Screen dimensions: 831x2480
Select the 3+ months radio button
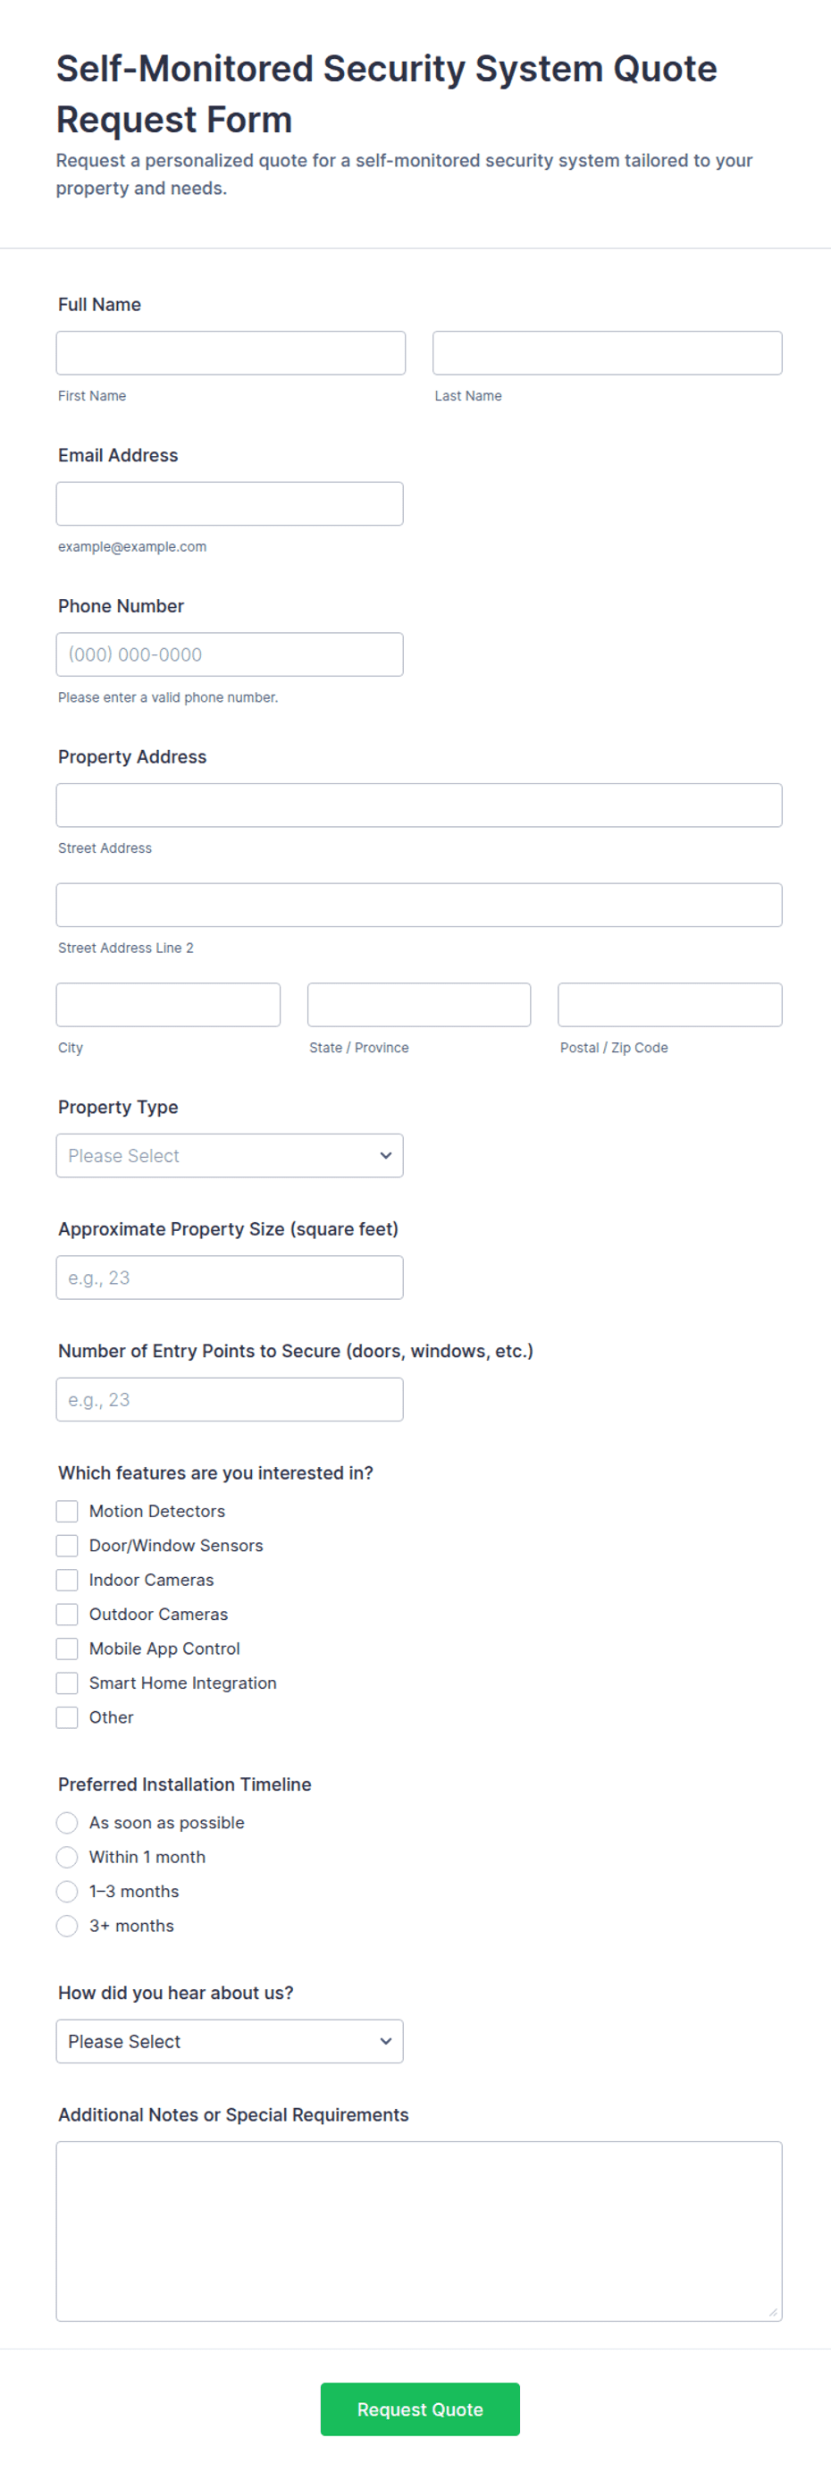pyautogui.click(x=67, y=1926)
